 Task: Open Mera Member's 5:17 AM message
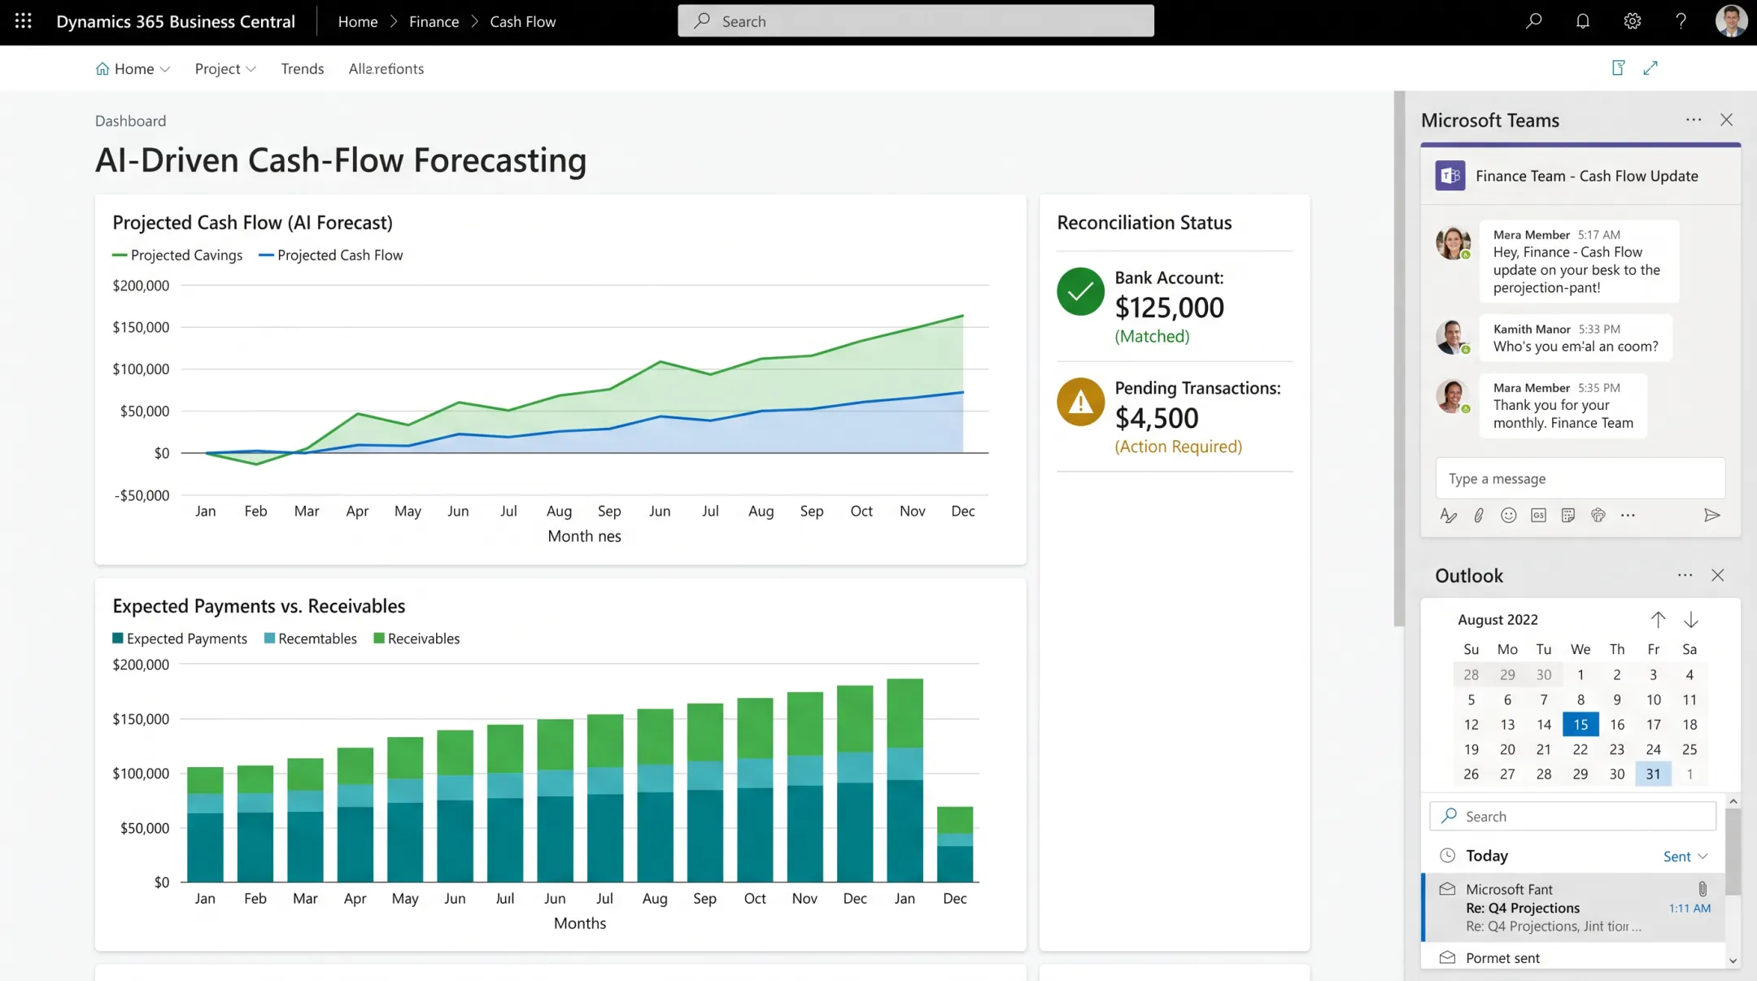pos(1578,261)
